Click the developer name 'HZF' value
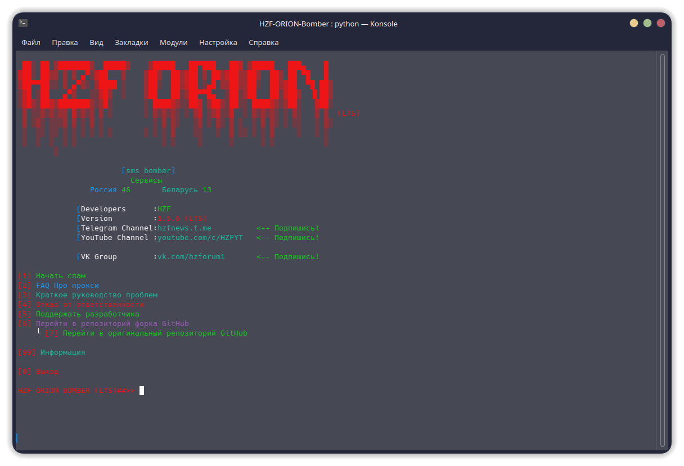Image resolution: width=684 pixels, height=466 pixels. click(164, 209)
